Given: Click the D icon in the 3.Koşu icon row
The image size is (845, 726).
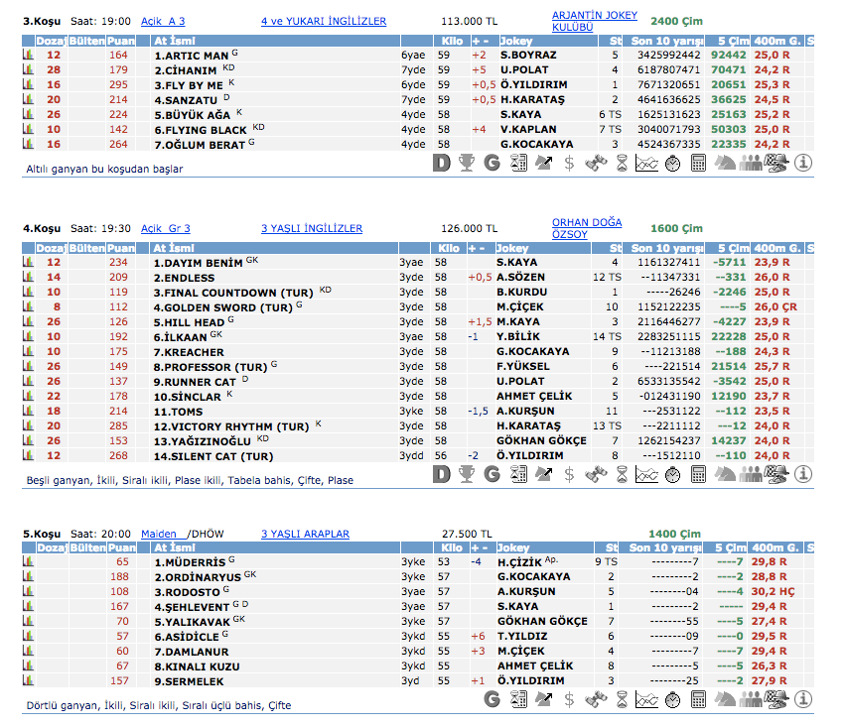Looking at the screenshot, I should (443, 165).
